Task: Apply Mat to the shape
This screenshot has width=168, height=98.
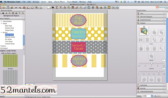Action: (154, 32)
